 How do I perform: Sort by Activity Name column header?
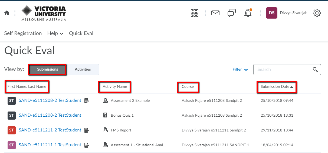click(x=115, y=87)
